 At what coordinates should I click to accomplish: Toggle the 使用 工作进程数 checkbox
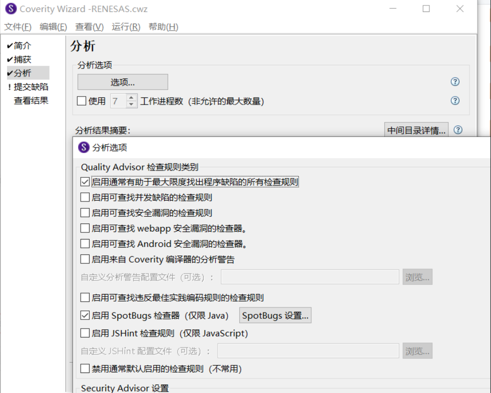click(82, 101)
